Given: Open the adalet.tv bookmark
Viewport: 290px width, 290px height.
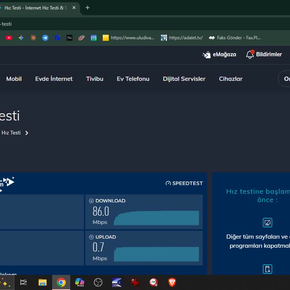Looking at the screenshot, I should [182, 38].
